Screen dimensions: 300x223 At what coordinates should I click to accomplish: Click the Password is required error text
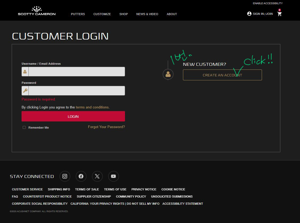[x=39, y=99]
